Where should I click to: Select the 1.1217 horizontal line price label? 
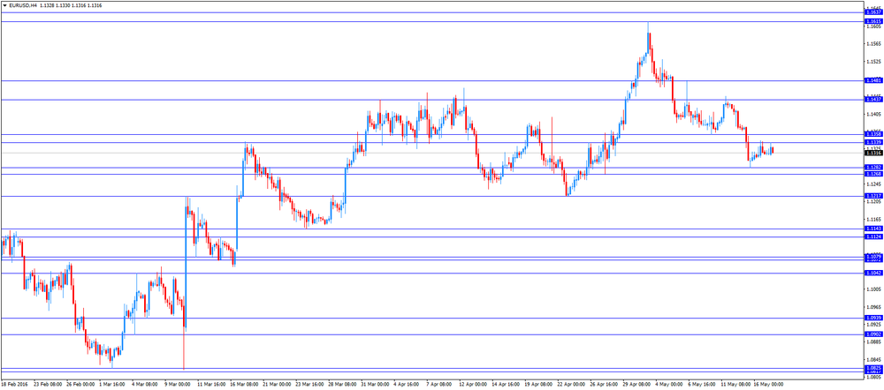(x=873, y=196)
